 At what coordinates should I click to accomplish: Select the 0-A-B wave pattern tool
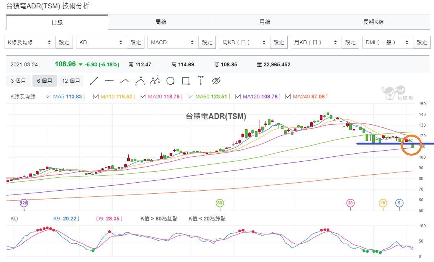coord(140,81)
